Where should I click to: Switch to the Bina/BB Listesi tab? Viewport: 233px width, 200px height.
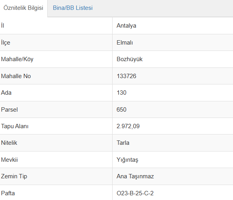(73, 8)
